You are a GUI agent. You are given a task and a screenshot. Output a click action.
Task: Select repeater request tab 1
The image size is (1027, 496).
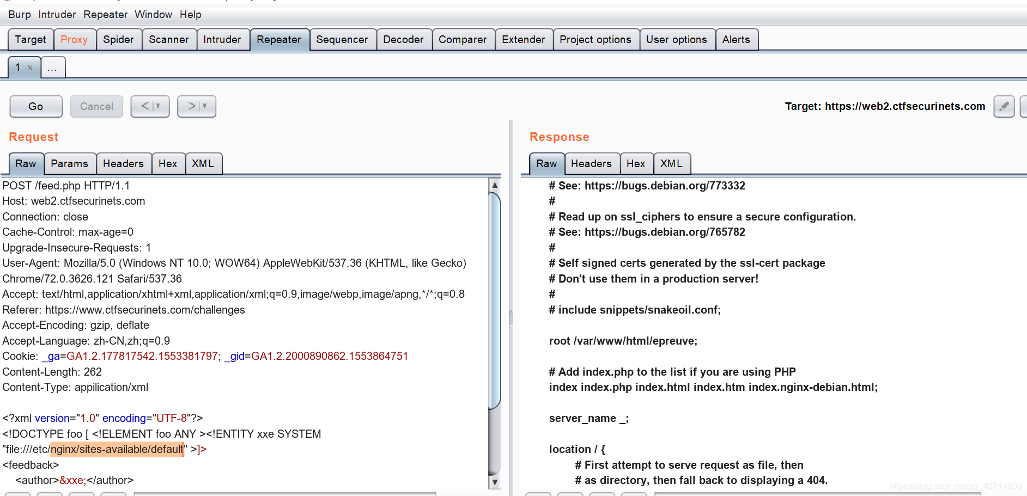17,68
